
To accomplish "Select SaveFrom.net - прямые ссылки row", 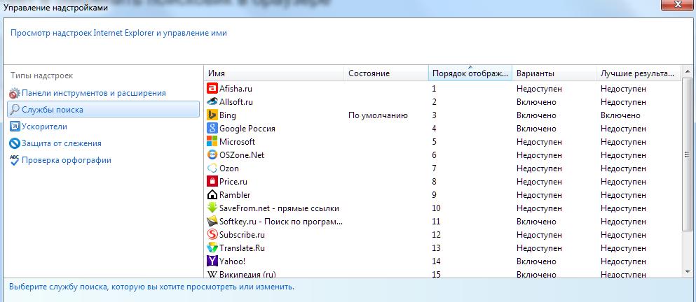I will click(279, 208).
